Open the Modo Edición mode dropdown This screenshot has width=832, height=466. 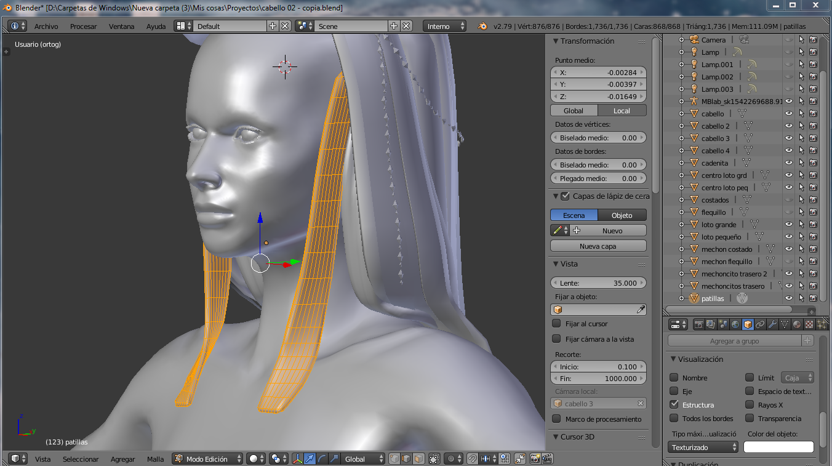click(x=208, y=459)
